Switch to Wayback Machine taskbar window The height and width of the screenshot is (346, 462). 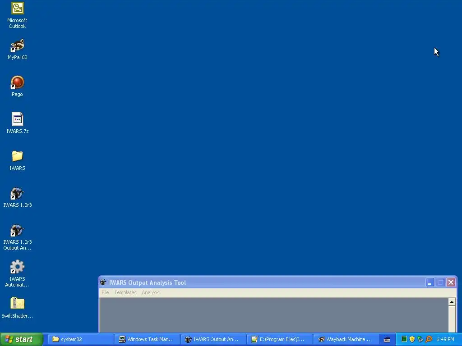click(346, 340)
